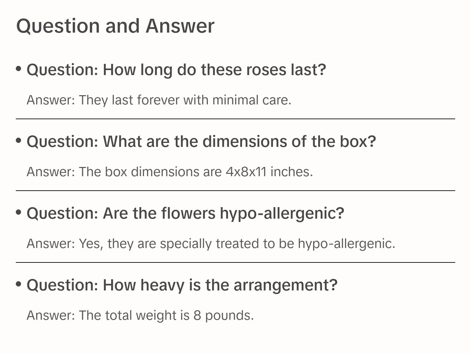Click the bullet before the dimensions question
Image resolution: width=471 pixels, height=353 pixels.
coord(19,140)
